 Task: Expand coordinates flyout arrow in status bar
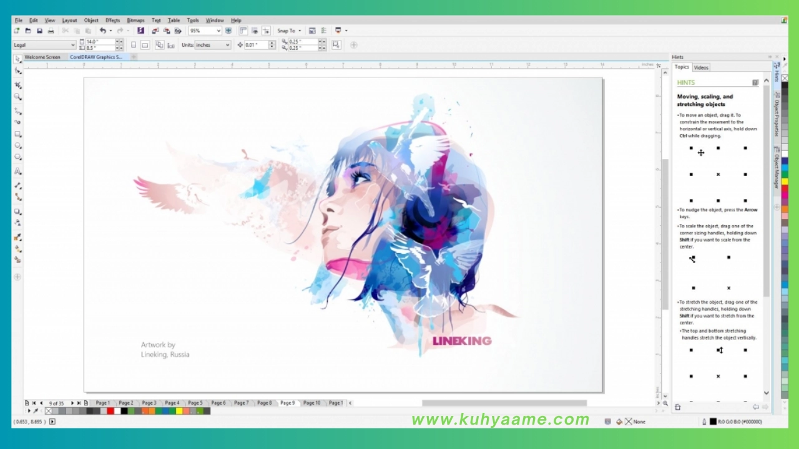point(52,422)
